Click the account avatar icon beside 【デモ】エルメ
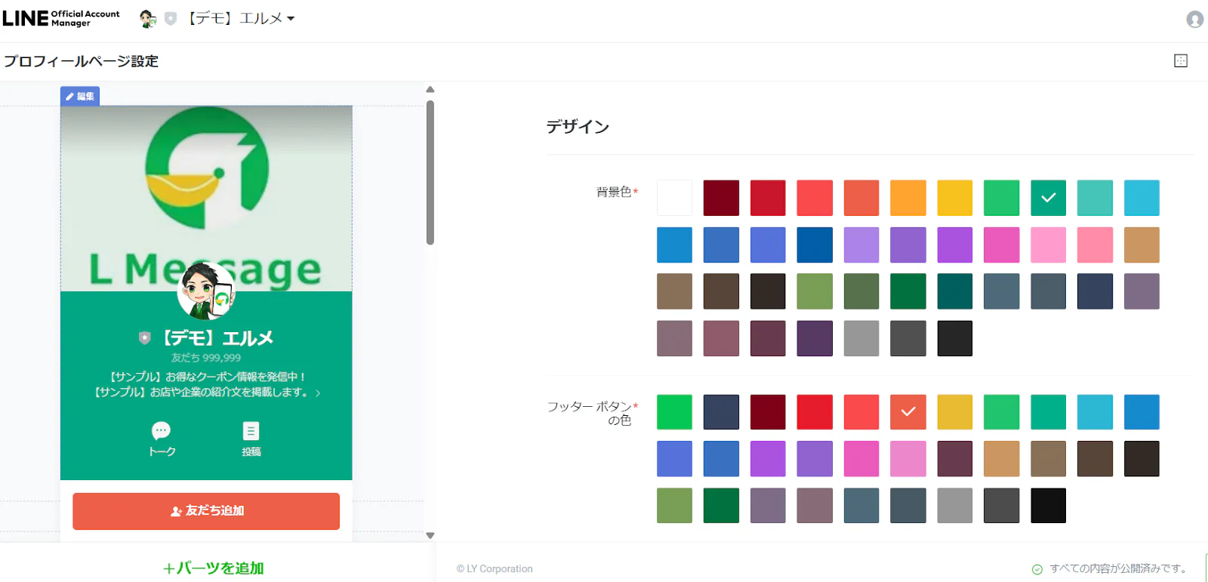This screenshot has width=1208, height=582. point(148,19)
